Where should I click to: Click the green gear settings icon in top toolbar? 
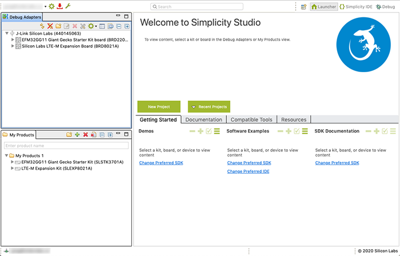point(51,6)
